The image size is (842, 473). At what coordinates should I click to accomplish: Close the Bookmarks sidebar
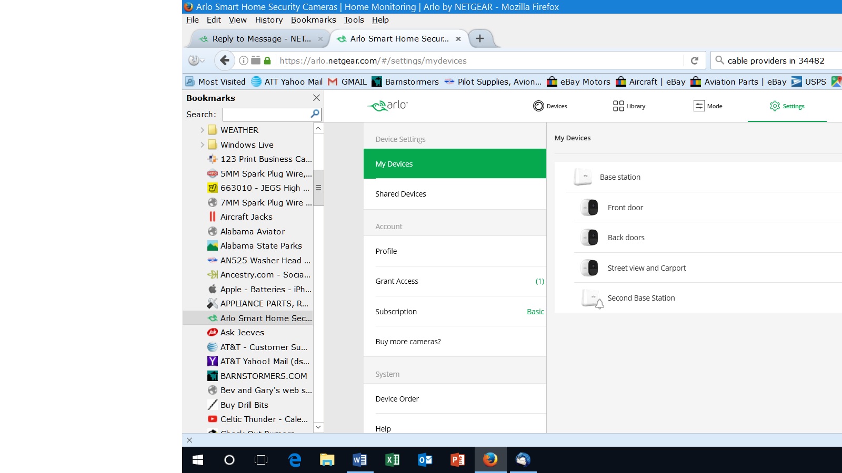[x=316, y=98]
